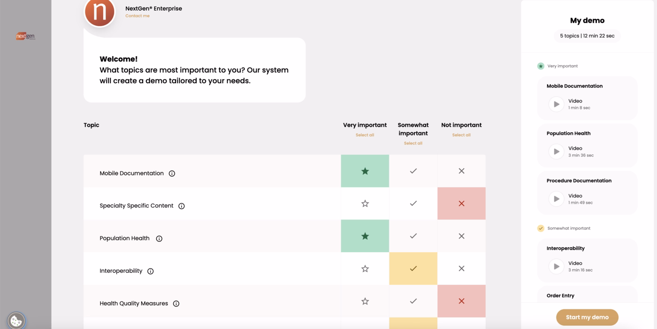Select all topics as Very important

pyautogui.click(x=365, y=135)
